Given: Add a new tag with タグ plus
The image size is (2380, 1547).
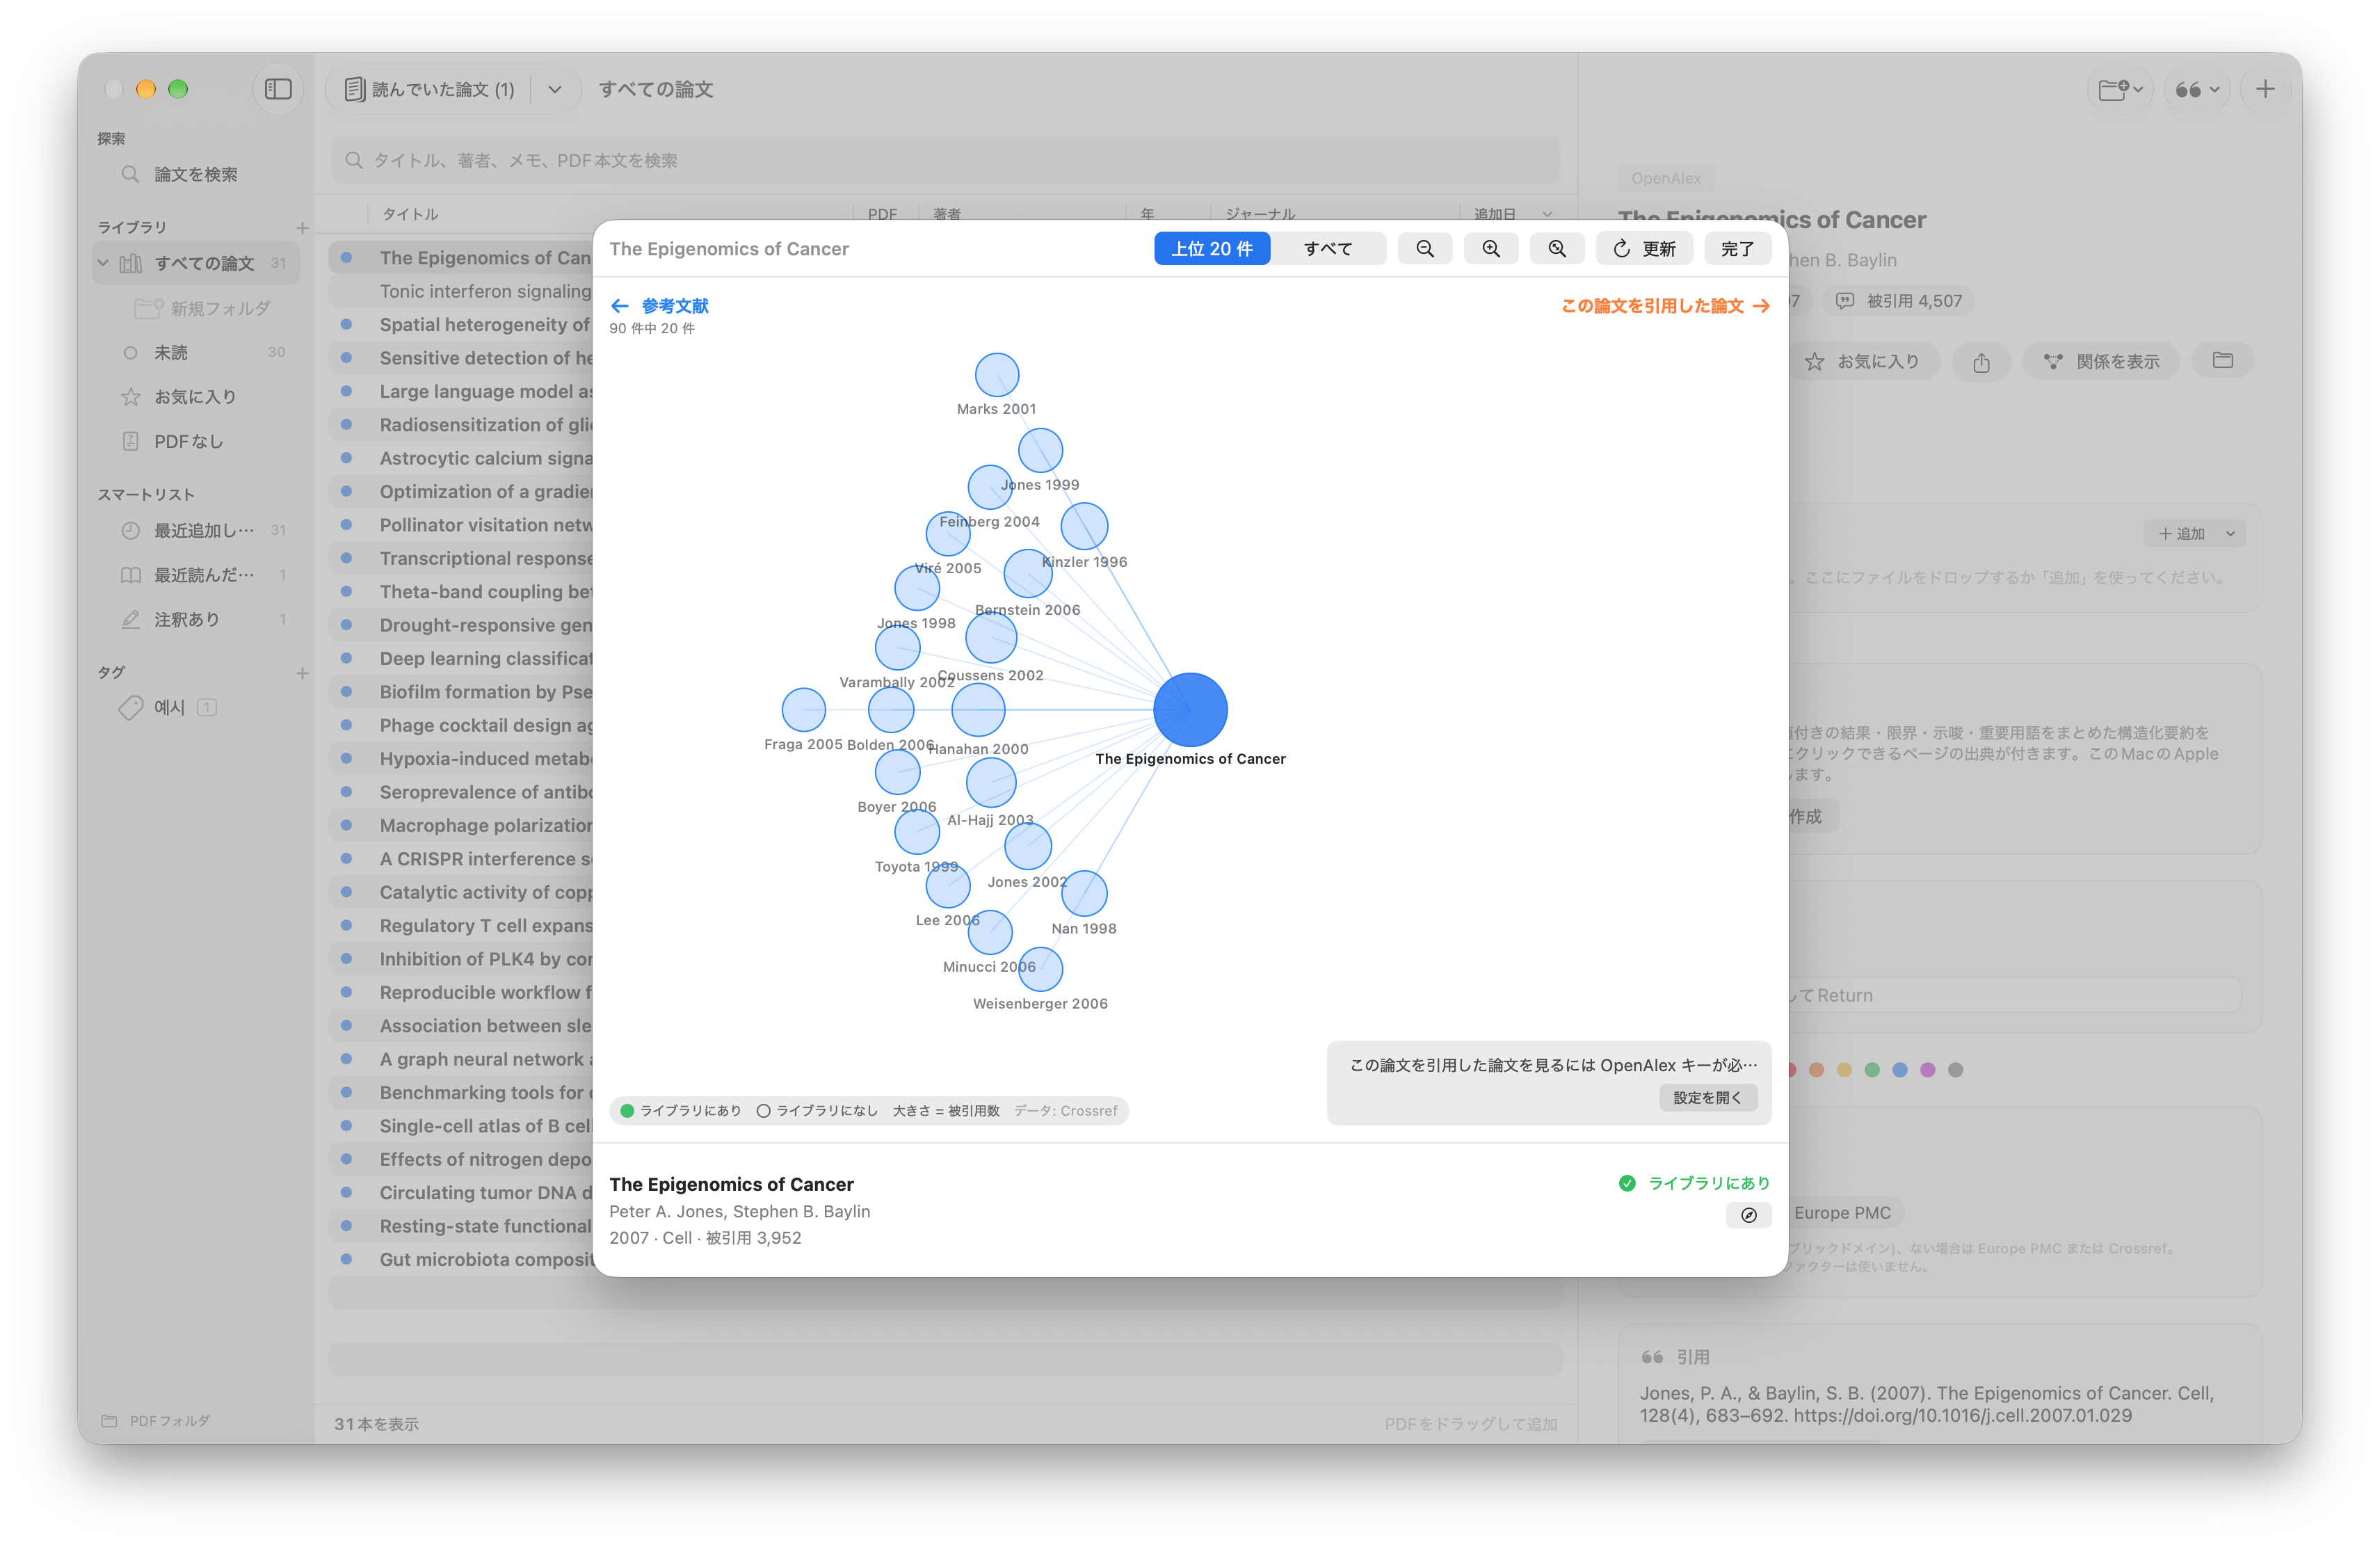Looking at the screenshot, I should point(302,673).
